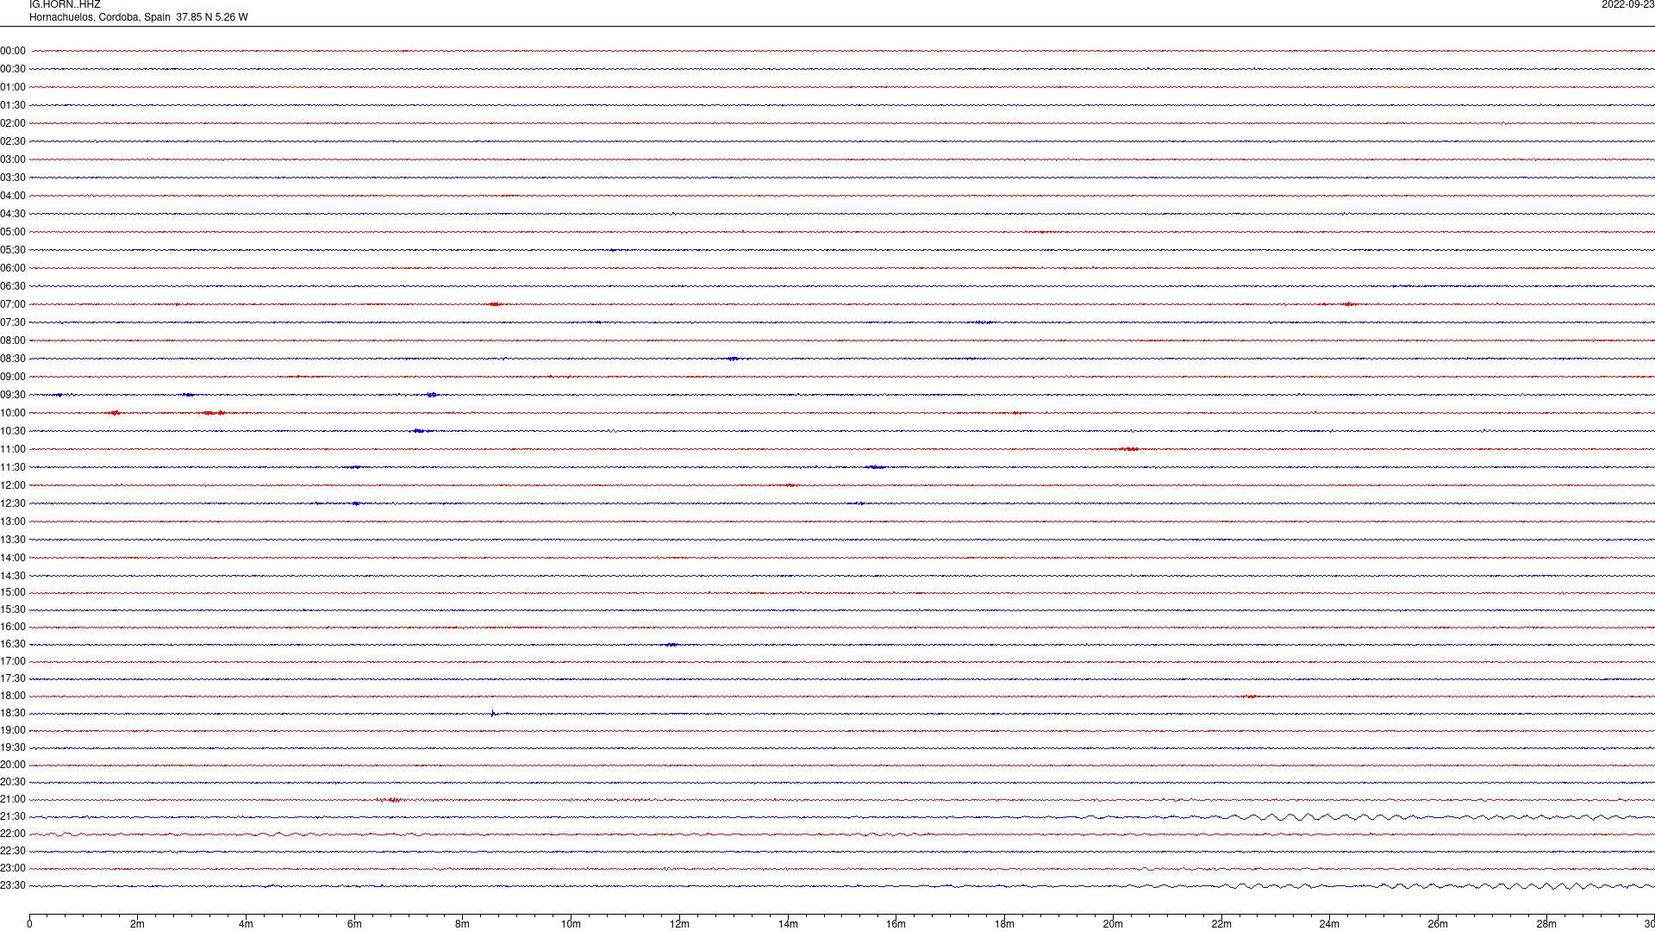Click the 22:00 trace time label
The width and height of the screenshot is (1655, 931).
(x=13, y=834)
